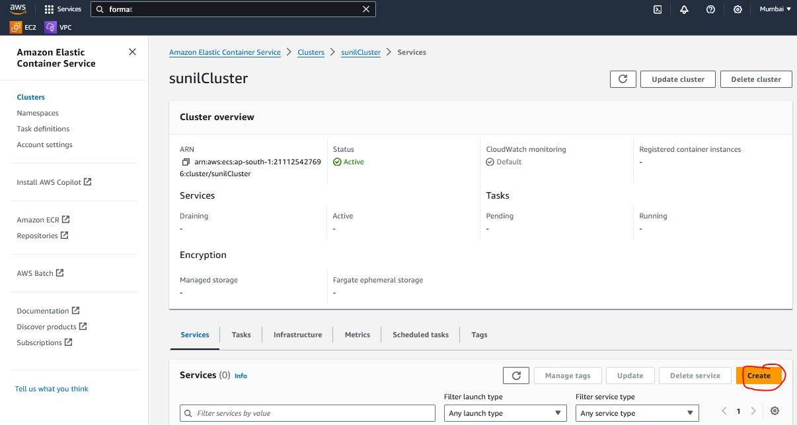Click the orange Create service button
The width and height of the screenshot is (797, 425).
tap(759, 376)
